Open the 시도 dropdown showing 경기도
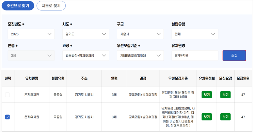 [86, 34]
